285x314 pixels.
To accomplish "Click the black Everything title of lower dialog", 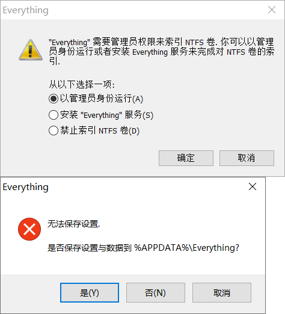I will click(26, 187).
